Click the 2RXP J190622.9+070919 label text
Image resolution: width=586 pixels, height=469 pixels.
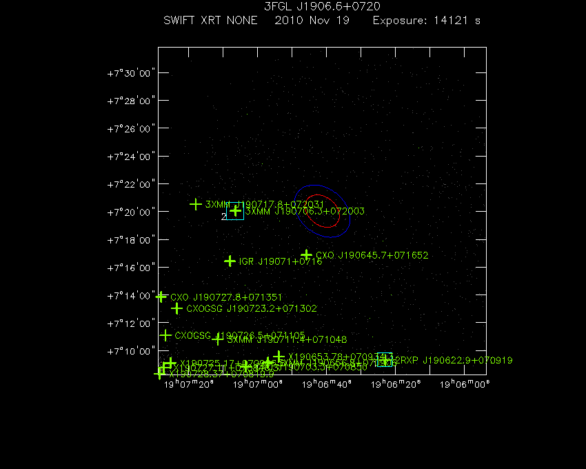click(454, 360)
